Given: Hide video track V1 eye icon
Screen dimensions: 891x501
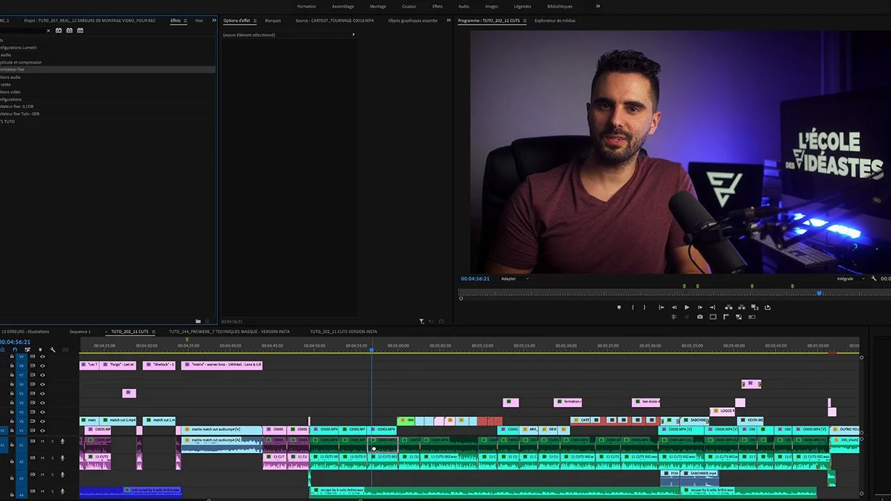Looking at the screenshot, I should 42,431.
